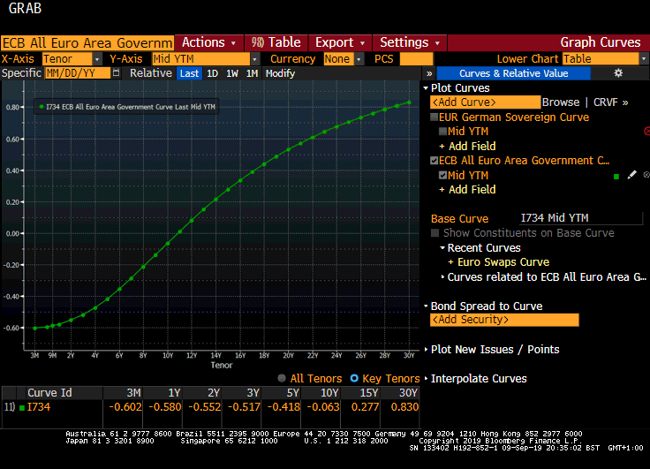
Task: Click the pencil edit icon for Mid YTM
Action: (631, 176)
